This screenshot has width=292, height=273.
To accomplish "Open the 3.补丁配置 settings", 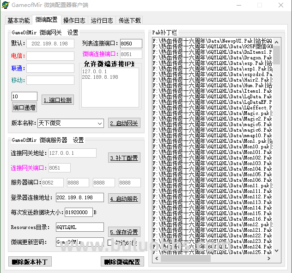I will [124, 158].
